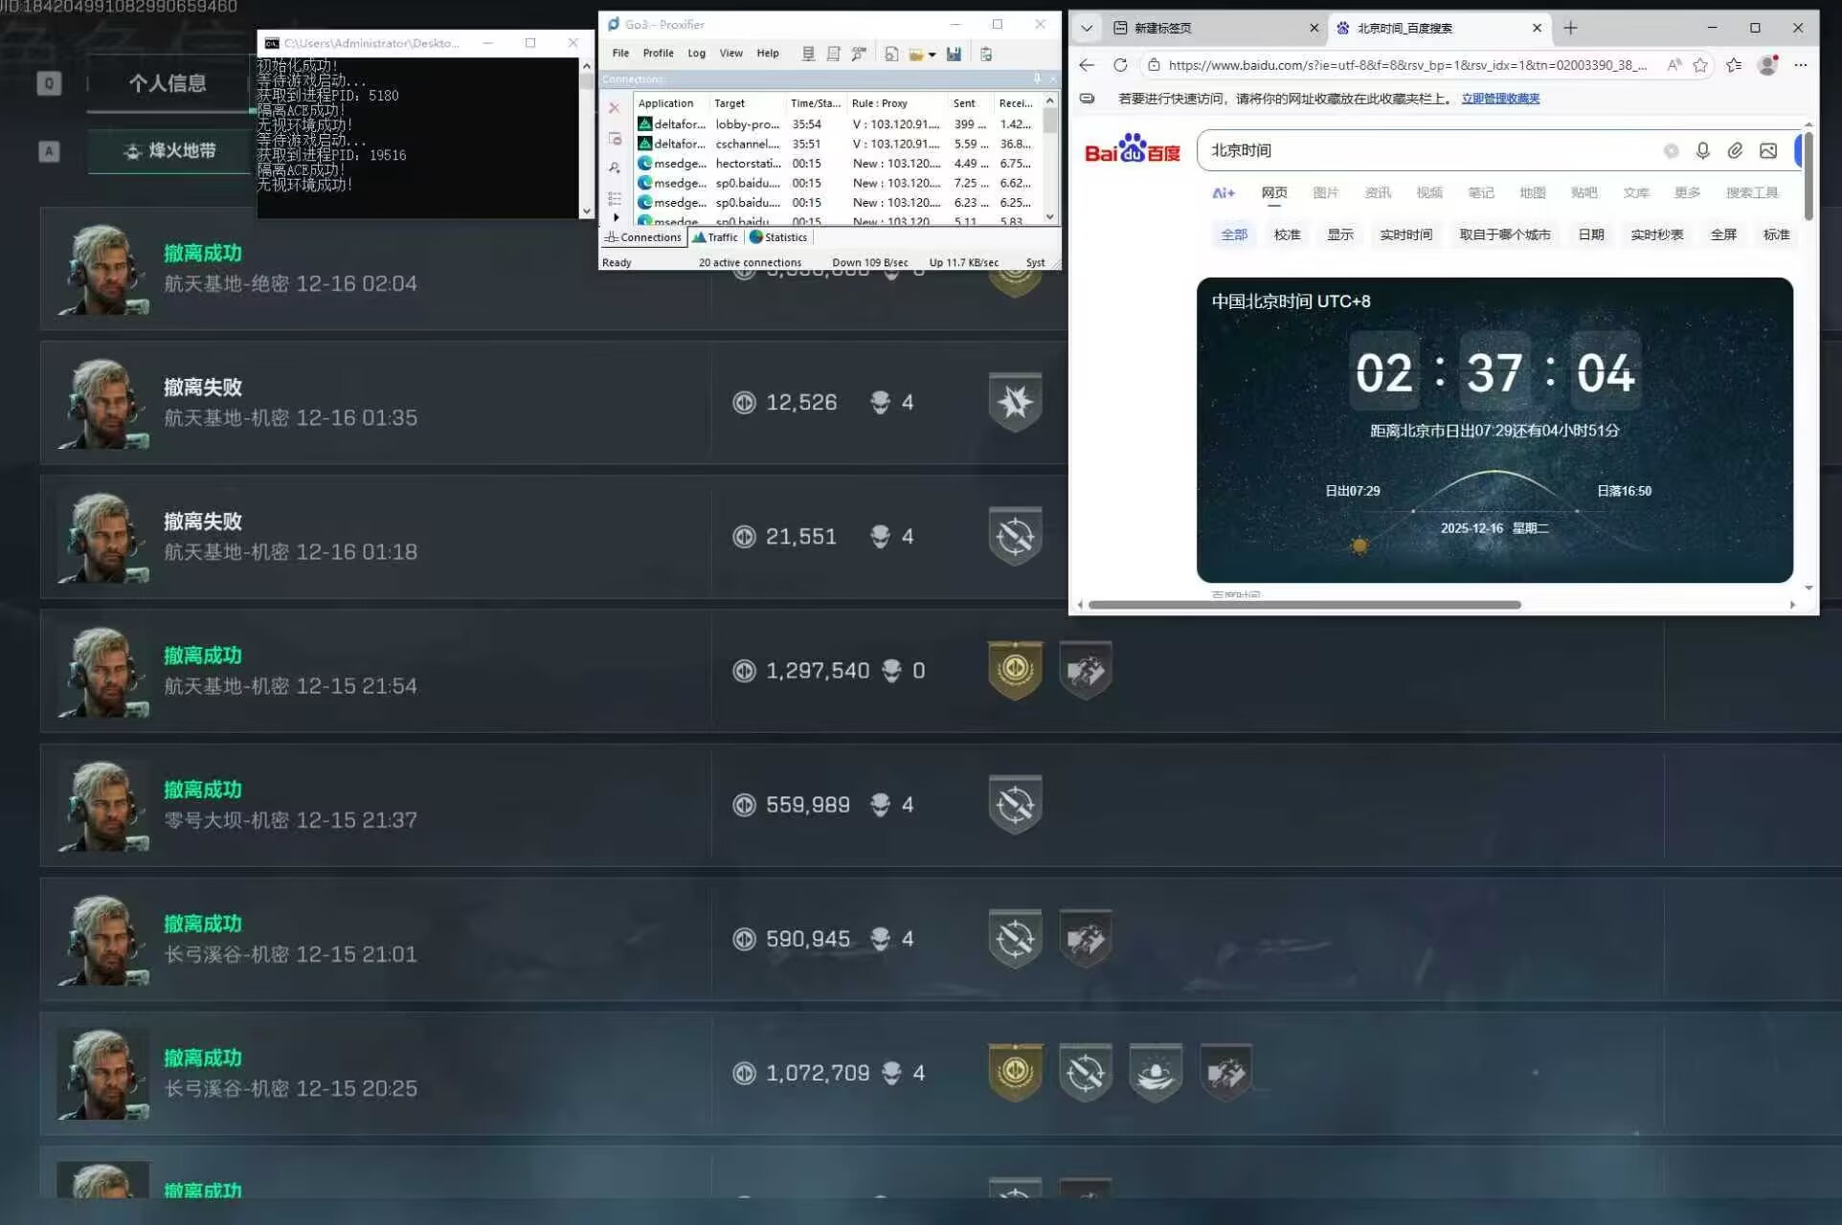Click the Proxifier name resolution toolbar icon
The image size is (1842, 1225).
(x=859, y=54)
